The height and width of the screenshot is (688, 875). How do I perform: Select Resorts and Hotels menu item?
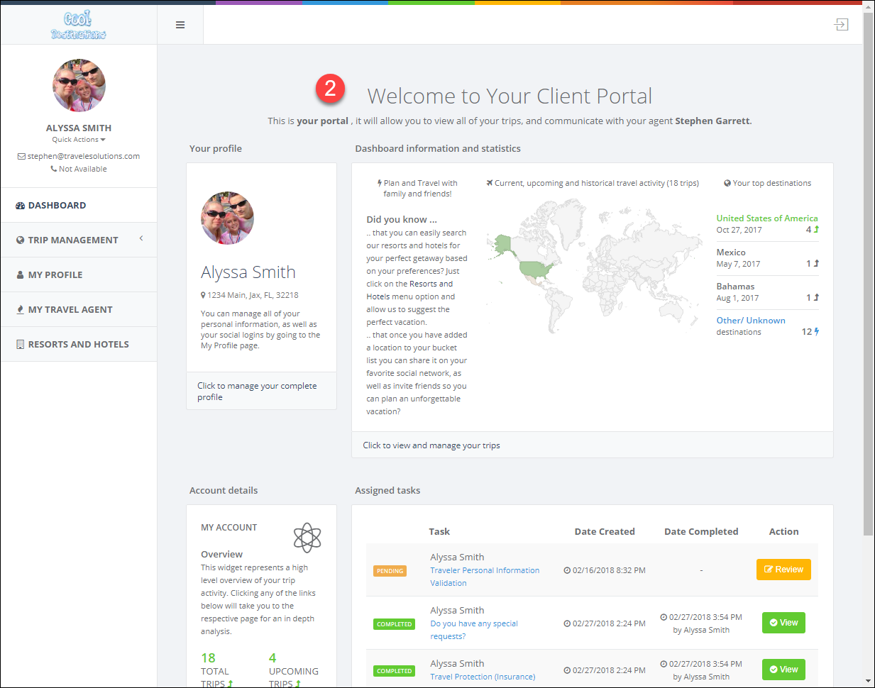tap(78, 344)
